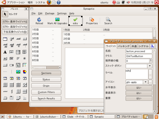Pick the Horizontal box widget icon

[x=5, y=85]
